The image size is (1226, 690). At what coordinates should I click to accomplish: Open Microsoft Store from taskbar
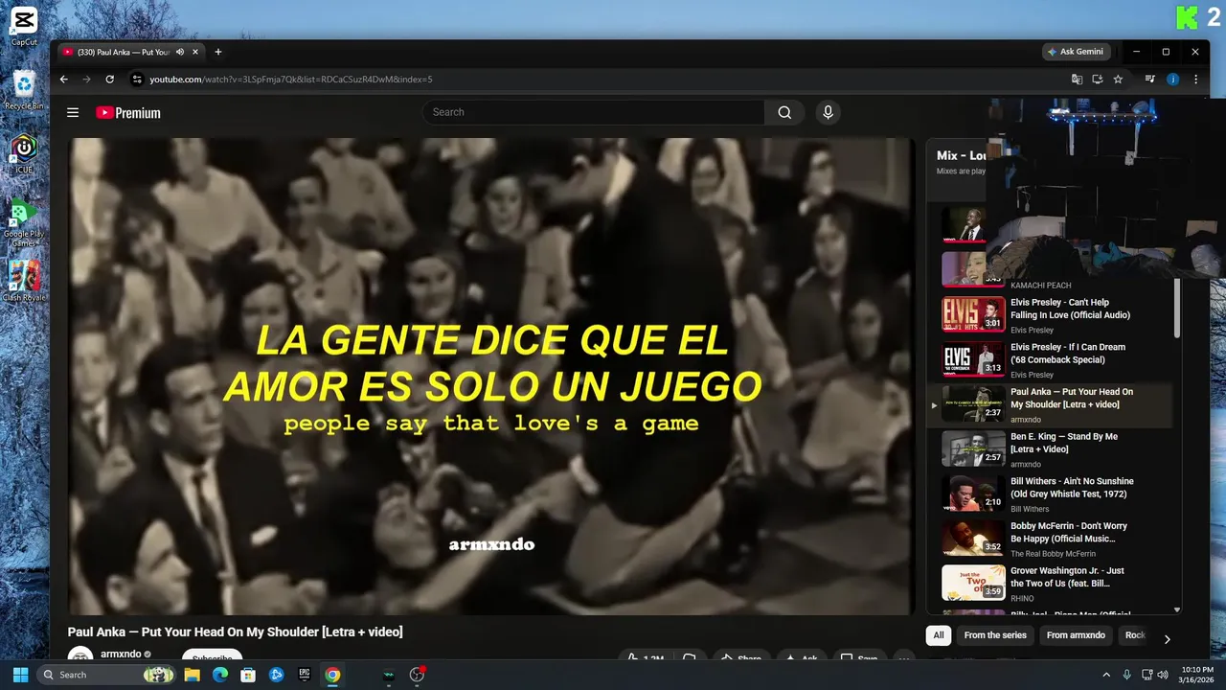[248, 675]
